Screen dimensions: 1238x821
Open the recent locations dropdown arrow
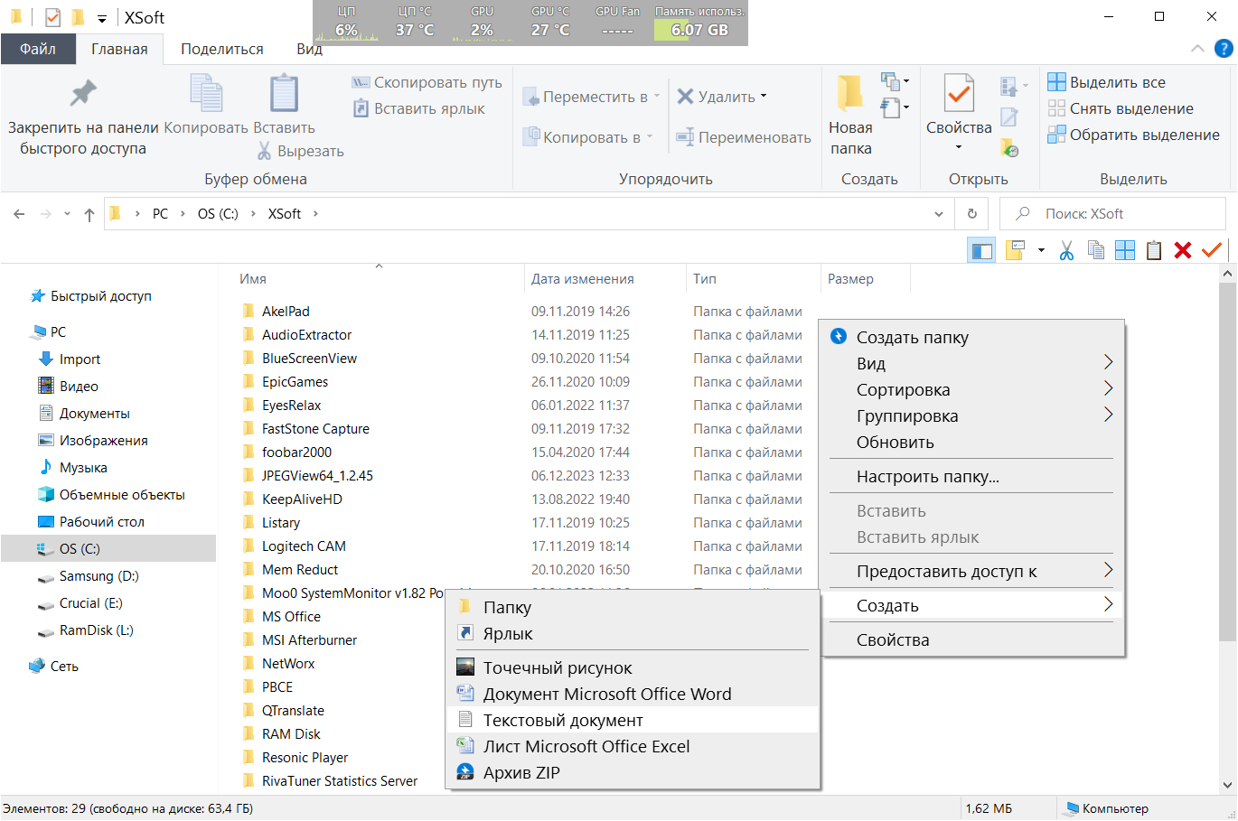(x=67, y=214)
